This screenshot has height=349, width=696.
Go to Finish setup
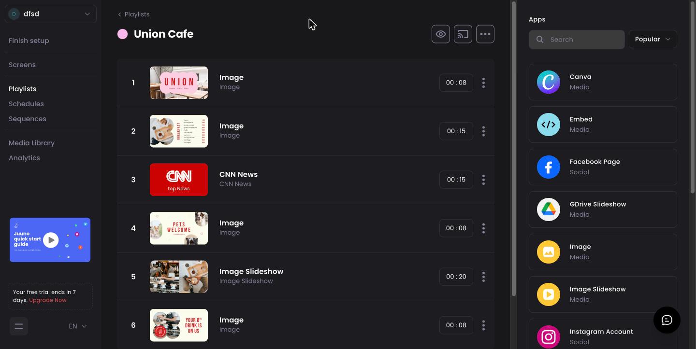(29, 41)
